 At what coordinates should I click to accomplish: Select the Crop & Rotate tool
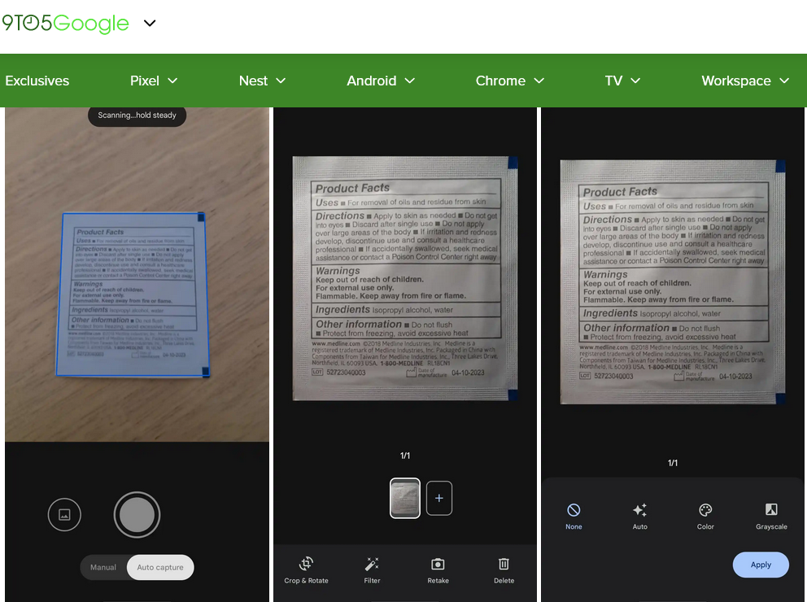click(x=306, y=570)
